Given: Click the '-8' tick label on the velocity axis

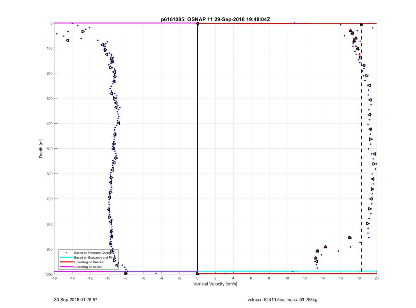Looking at the screenshot, I should tap(125, 278).
